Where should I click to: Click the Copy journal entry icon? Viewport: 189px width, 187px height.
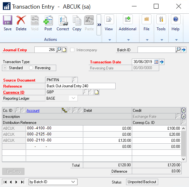(77, 20)
